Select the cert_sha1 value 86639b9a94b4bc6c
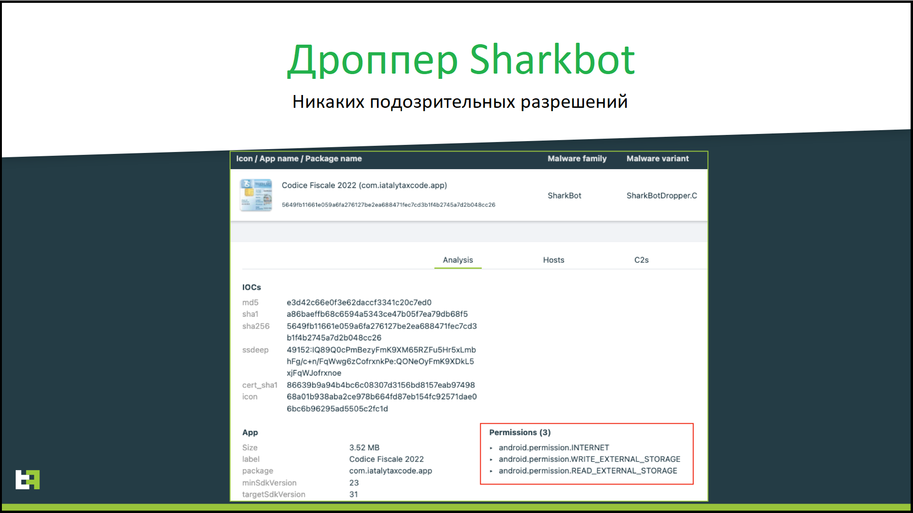 380,385
